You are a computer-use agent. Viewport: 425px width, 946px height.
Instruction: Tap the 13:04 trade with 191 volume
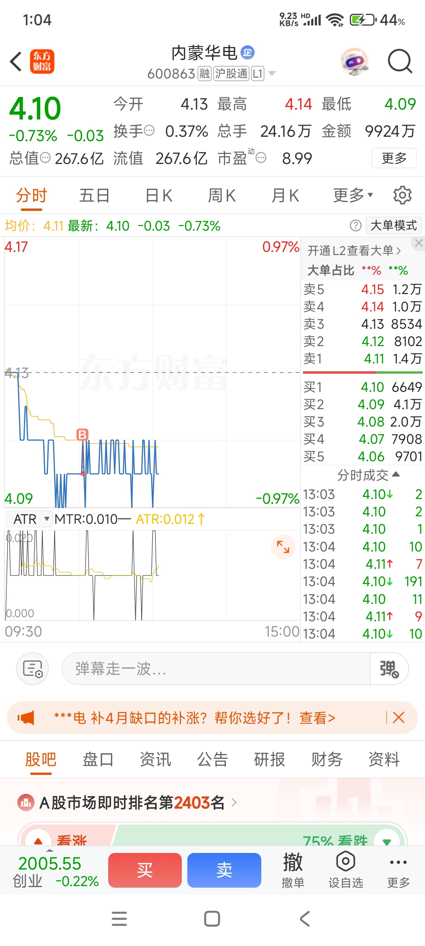pyautogui.click(x=362, y=581)
